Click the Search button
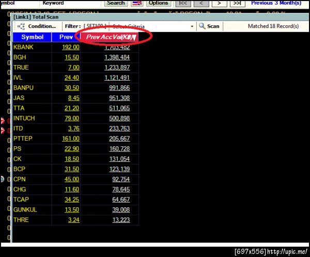310x257 pixels. pyautogui.click(x=116, y=3)
